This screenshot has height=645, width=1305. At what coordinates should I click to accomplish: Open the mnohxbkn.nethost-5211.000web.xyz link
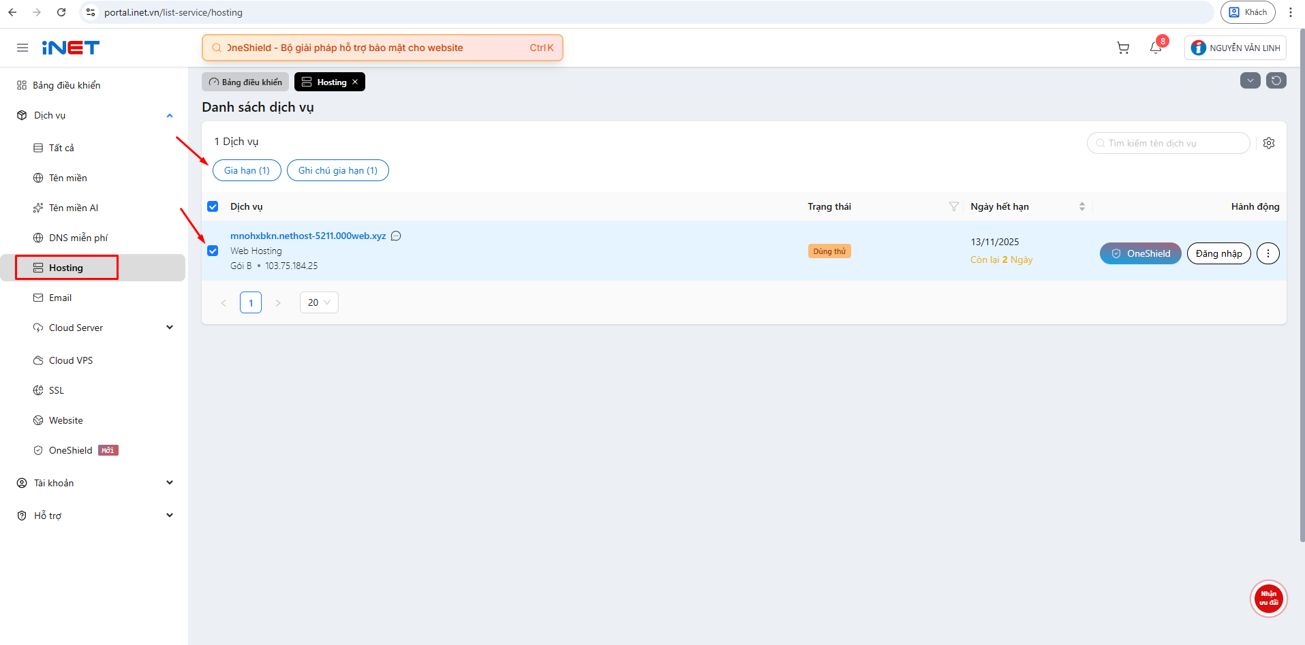[308, 236]
